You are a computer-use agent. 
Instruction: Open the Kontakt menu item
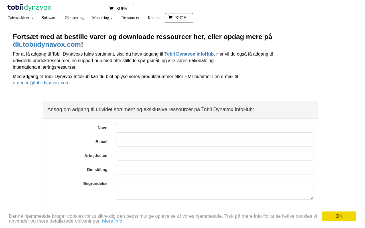click(154, 18)
